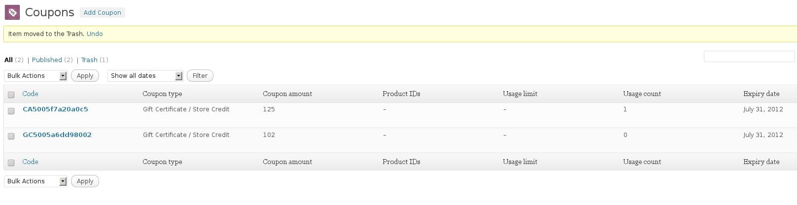The width and height of the screenshot is (797, 205).
Task: Open coupon GC5005a6dd98002
Action: tap(57, 135)
